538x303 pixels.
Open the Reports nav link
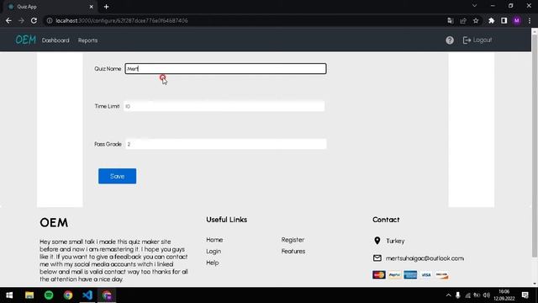87,40
